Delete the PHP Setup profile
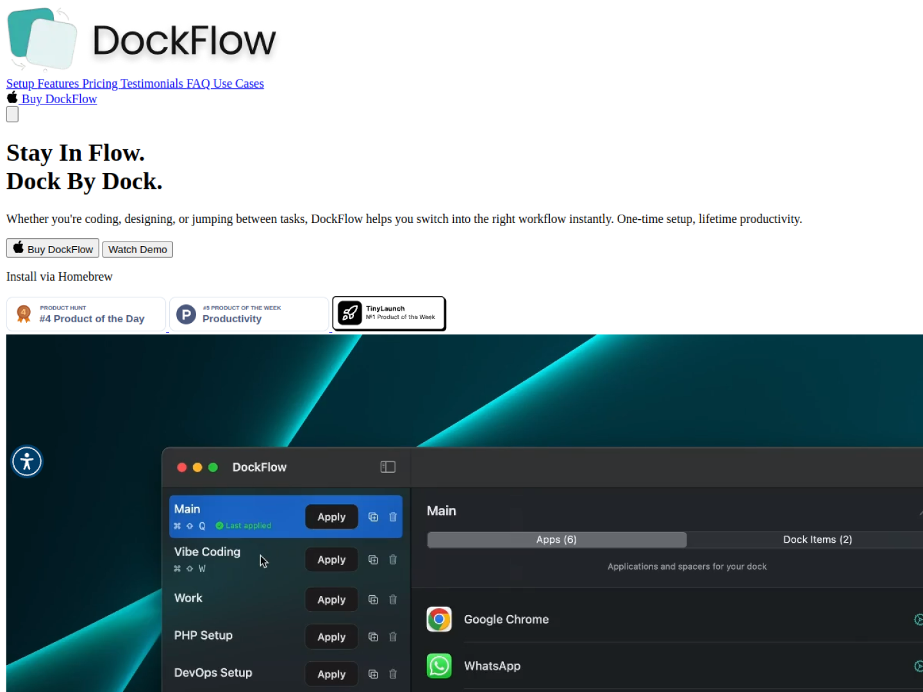The image size is (923, 692). coord(393,637)
